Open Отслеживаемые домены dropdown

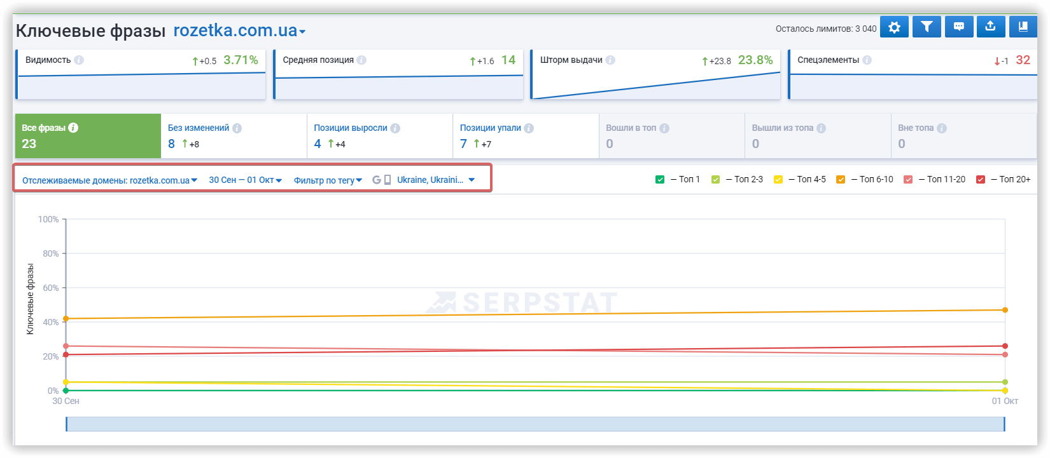point(109,180)
